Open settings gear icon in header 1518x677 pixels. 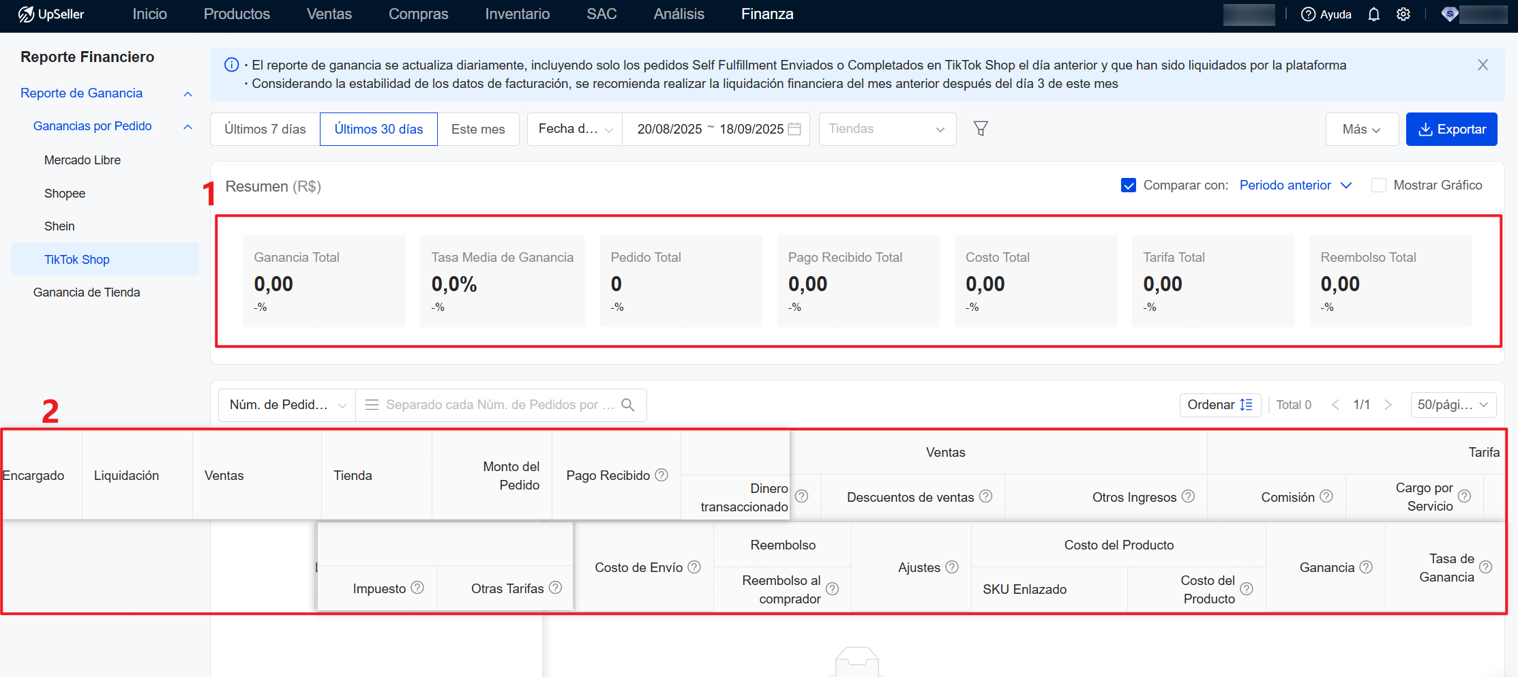point(1403,14)
